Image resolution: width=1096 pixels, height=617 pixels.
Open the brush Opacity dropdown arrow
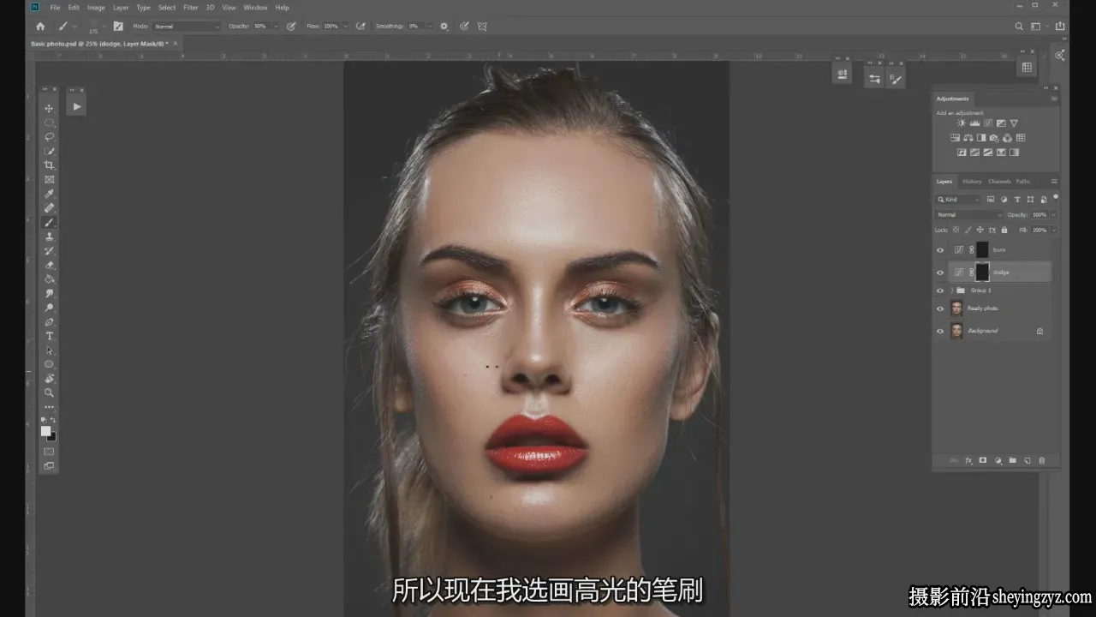[274, 27]
